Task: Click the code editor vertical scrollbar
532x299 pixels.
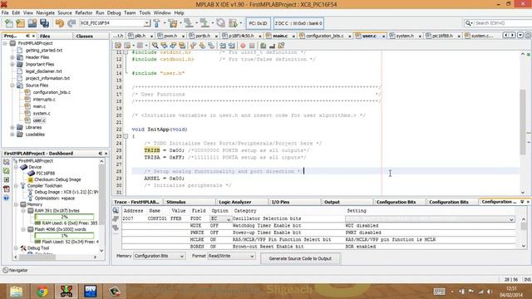Action: click(523, 123)
